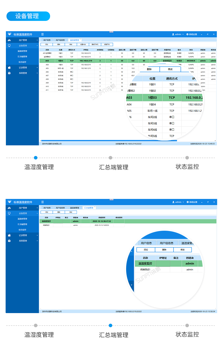The height and width of the screenshot is (354, 221).
Task: Switch to the 用户组信息 tab in the upper window
Action: [60, 40]
